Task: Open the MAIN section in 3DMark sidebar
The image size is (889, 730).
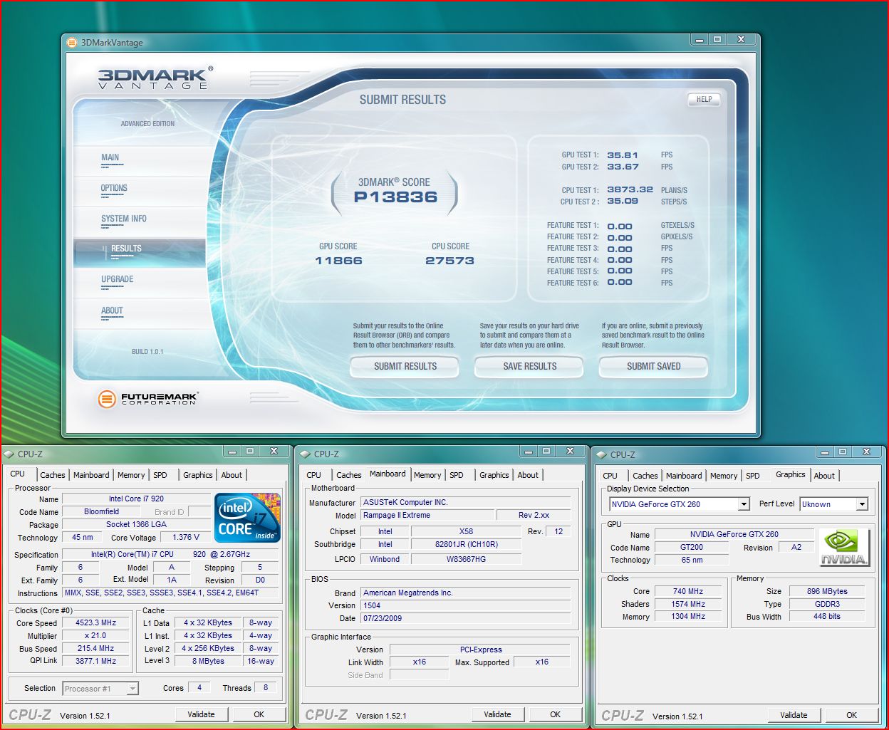Action: (x=110, y=158)
